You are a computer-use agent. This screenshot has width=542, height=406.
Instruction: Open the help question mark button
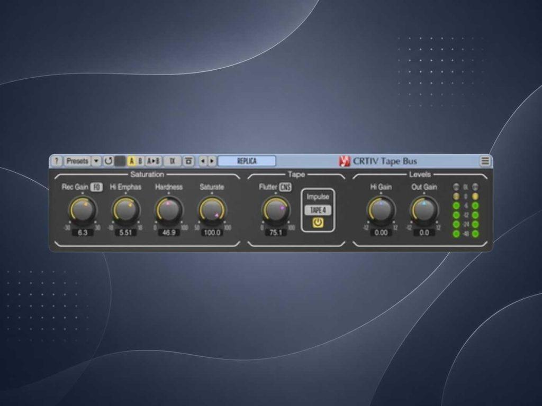57,161
